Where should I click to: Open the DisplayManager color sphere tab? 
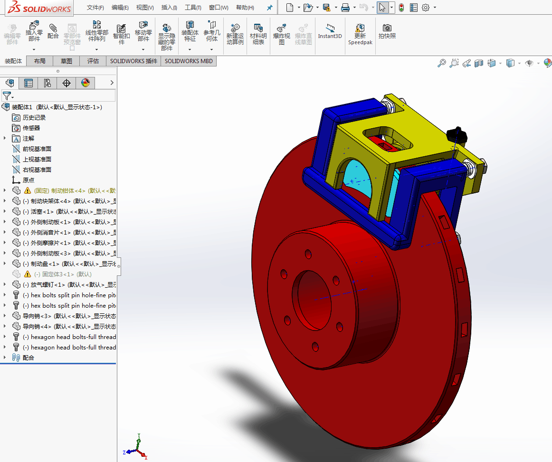click(x=86, y=83)
